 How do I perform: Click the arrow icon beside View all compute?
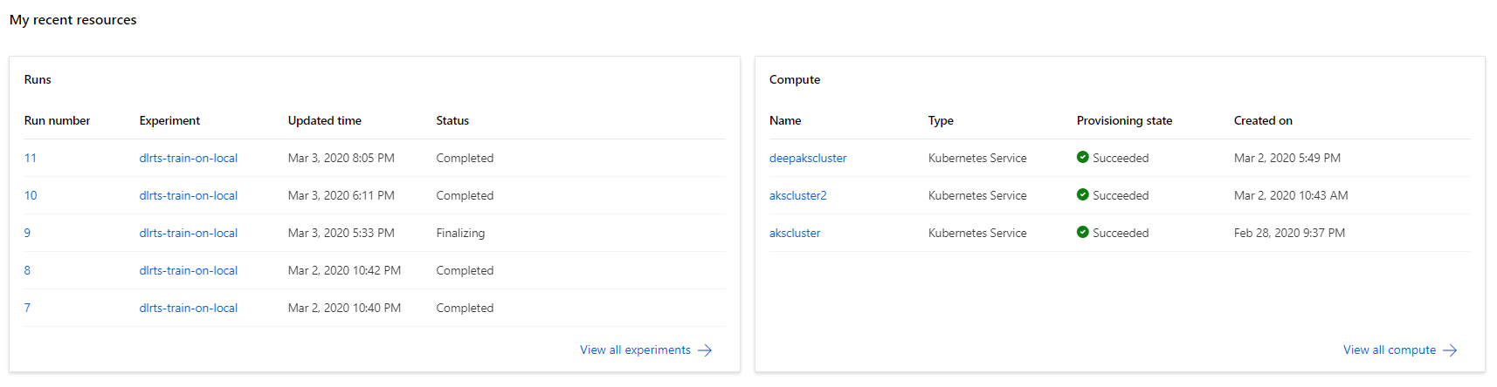coord(1450,350)
